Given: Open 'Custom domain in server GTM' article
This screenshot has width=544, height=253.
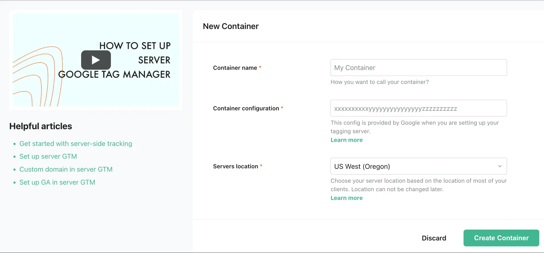Looking at the screenshot, I should pos(66,169).
